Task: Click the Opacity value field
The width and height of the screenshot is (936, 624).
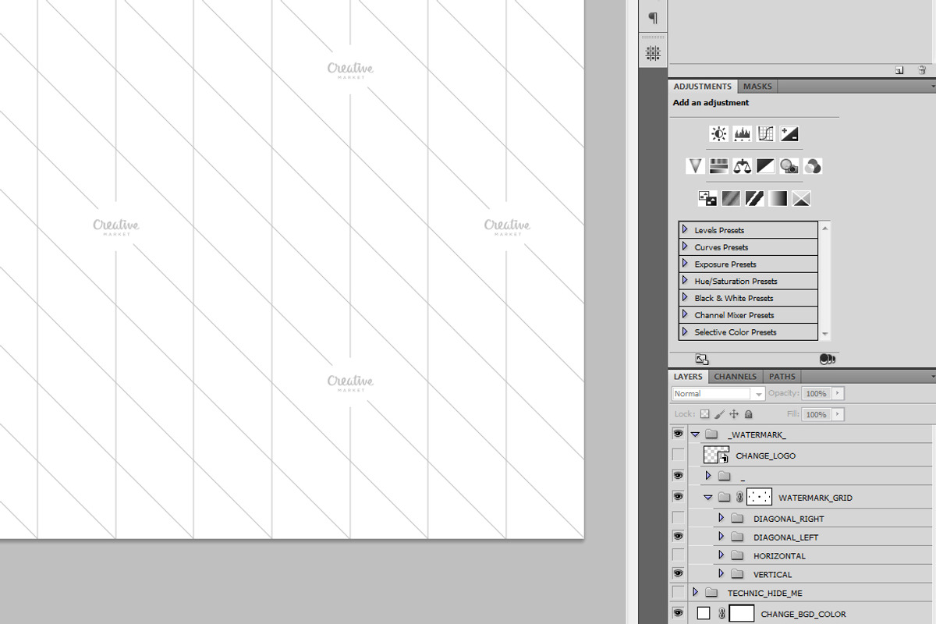Action: point(816,394)
